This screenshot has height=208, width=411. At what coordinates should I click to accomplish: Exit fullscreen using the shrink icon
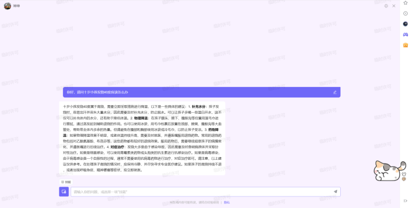coord(386,6)
